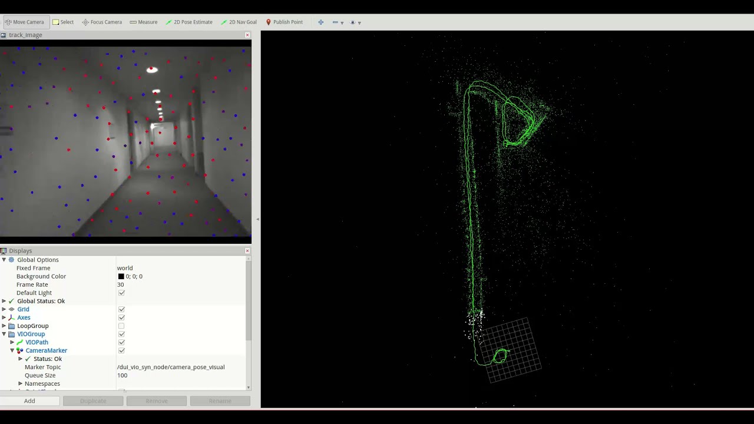Viewport: 754px width, 424px height.
Task: Toggle the VIOPath checkbox
Action: [x=121, y=342]
